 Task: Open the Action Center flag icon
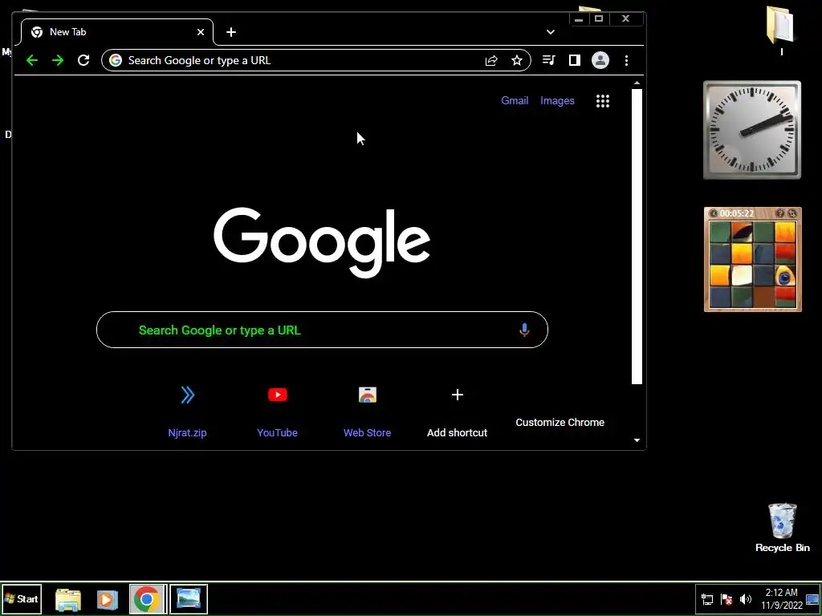(726, 600)
